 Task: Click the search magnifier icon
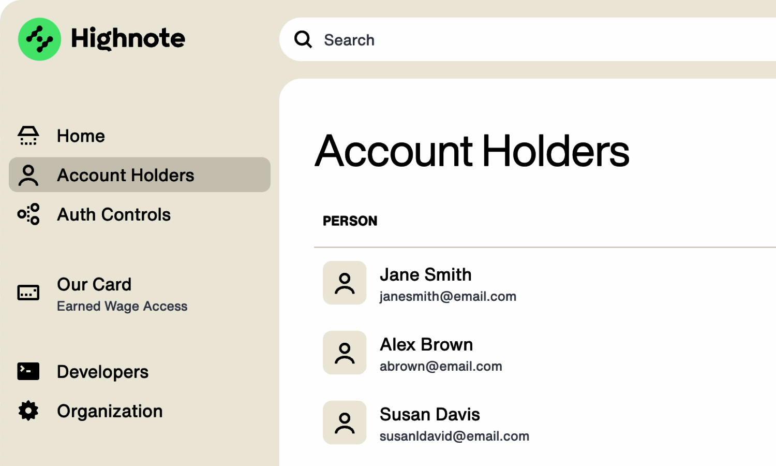[303, 39]
